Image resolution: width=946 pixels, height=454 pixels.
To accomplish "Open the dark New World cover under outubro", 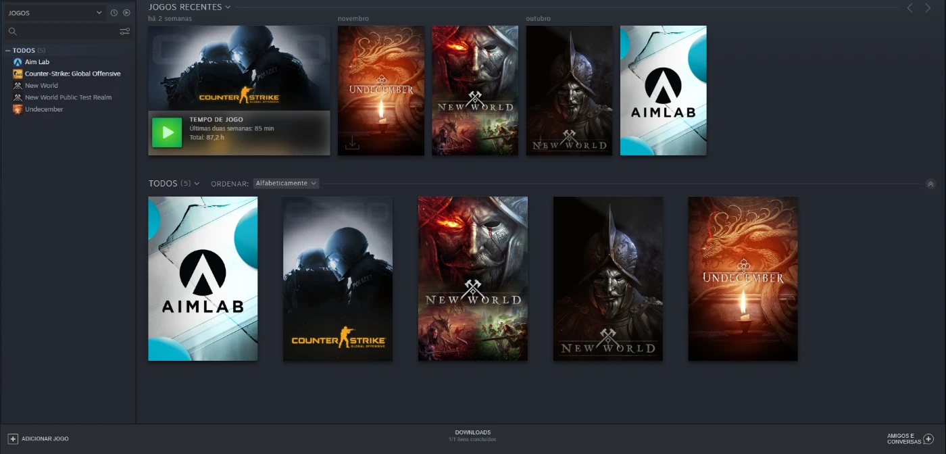I will 569,91.
